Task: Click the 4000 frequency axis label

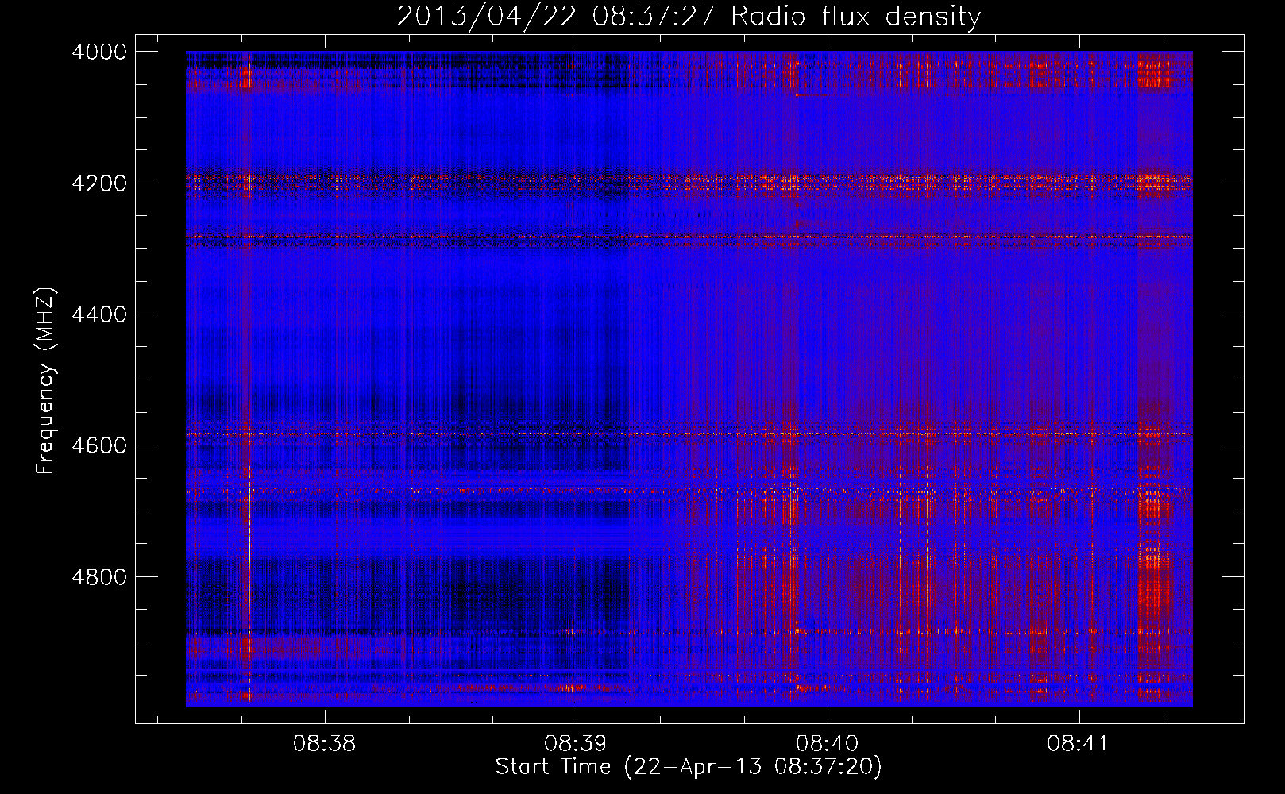Action: [x=99, y=52]
